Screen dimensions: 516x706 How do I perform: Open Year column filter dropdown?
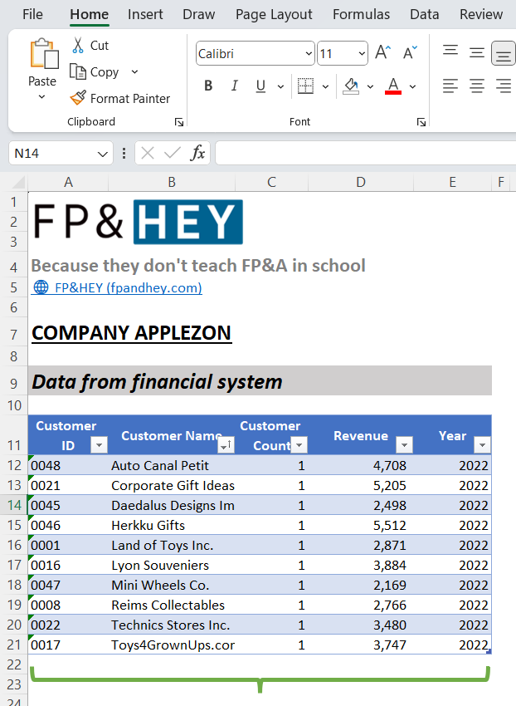(482, 445)
